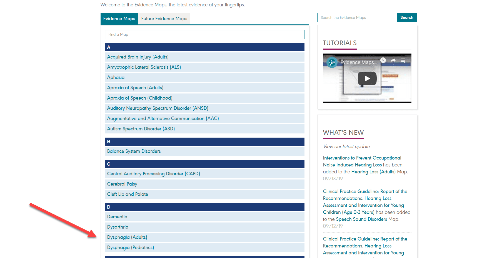Open the Dementia evidence map
The image size is (487, 258).
(117, 217)
